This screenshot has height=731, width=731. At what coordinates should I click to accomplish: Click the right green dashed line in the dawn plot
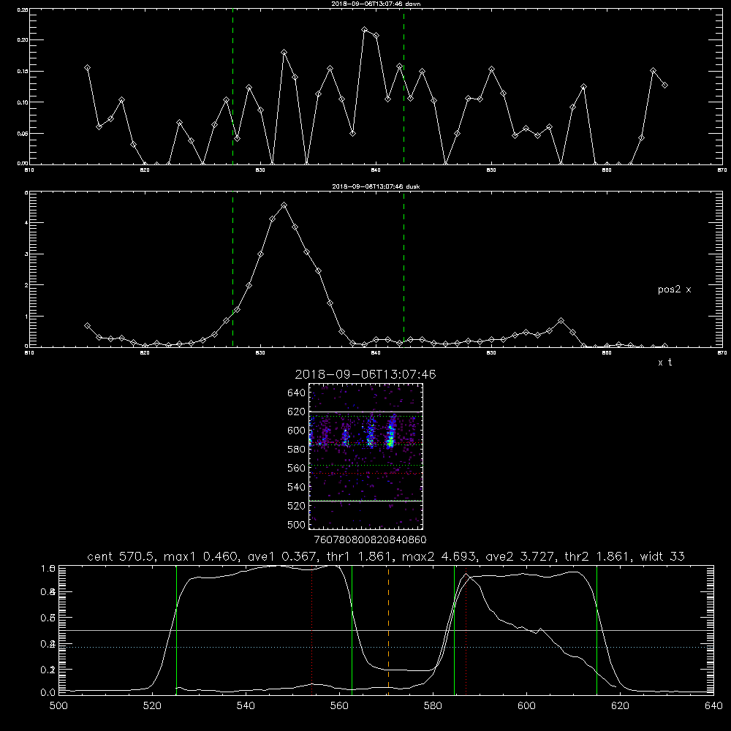(404, 86)
